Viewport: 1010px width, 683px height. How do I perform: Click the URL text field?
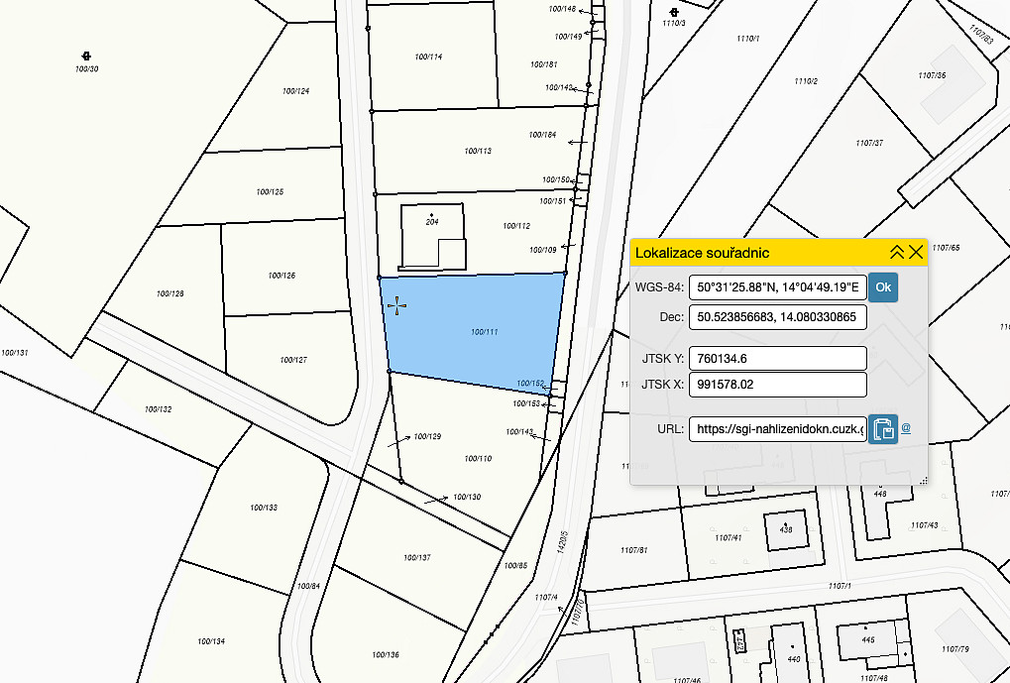777,429
